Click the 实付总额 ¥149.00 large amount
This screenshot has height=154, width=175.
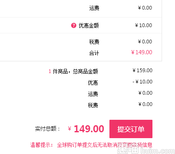coord(86,129)
